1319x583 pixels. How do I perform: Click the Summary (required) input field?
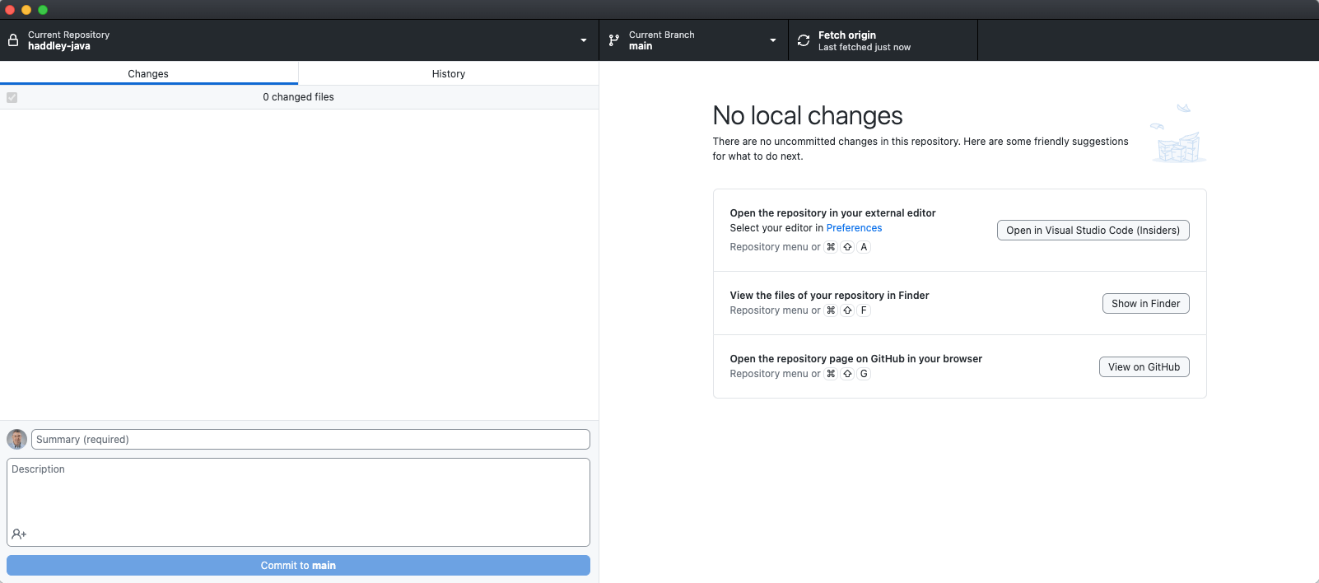(x=310, y=440)
